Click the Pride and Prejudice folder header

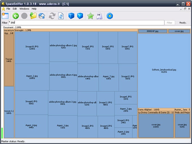coord(182,113)
